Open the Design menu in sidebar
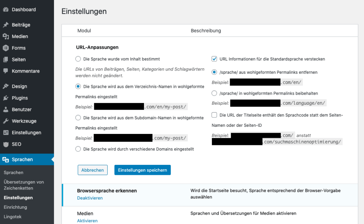Screen dimensions: 364x224 (19, 87)
